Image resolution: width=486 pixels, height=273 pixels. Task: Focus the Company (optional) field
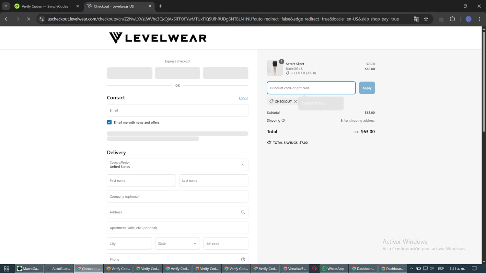tap(178, 196)
